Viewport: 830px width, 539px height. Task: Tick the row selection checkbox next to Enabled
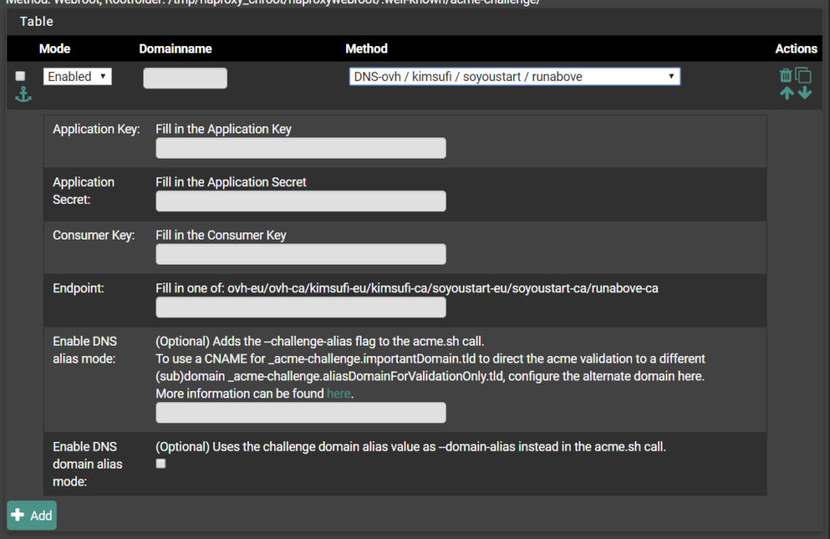20,76
